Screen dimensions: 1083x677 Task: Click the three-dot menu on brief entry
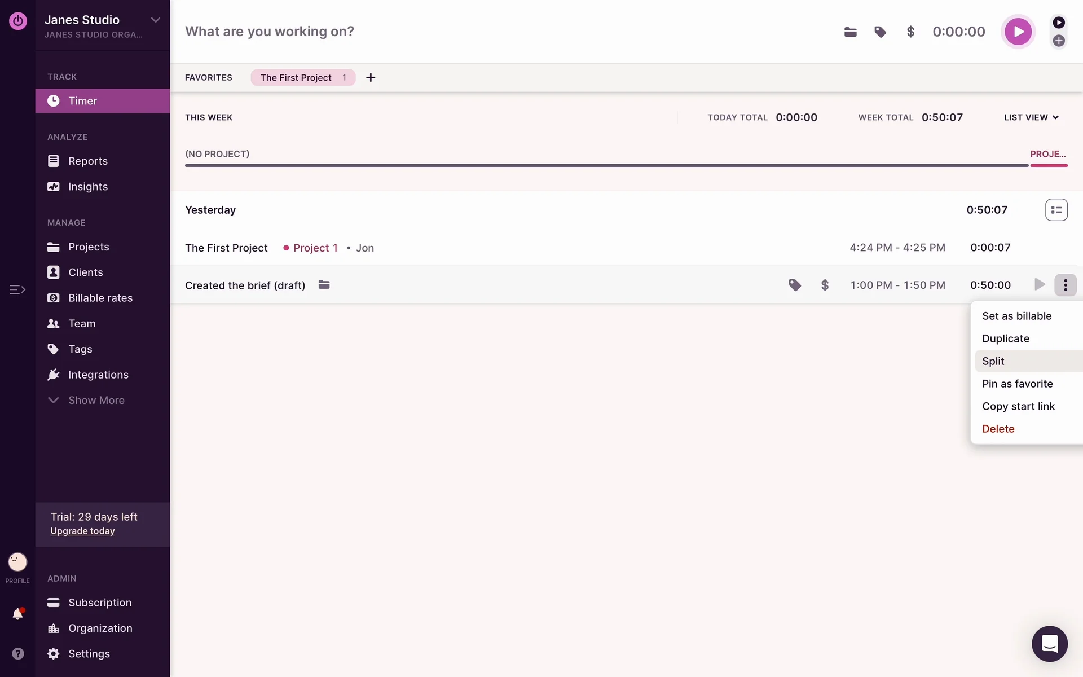point(1065,285)
